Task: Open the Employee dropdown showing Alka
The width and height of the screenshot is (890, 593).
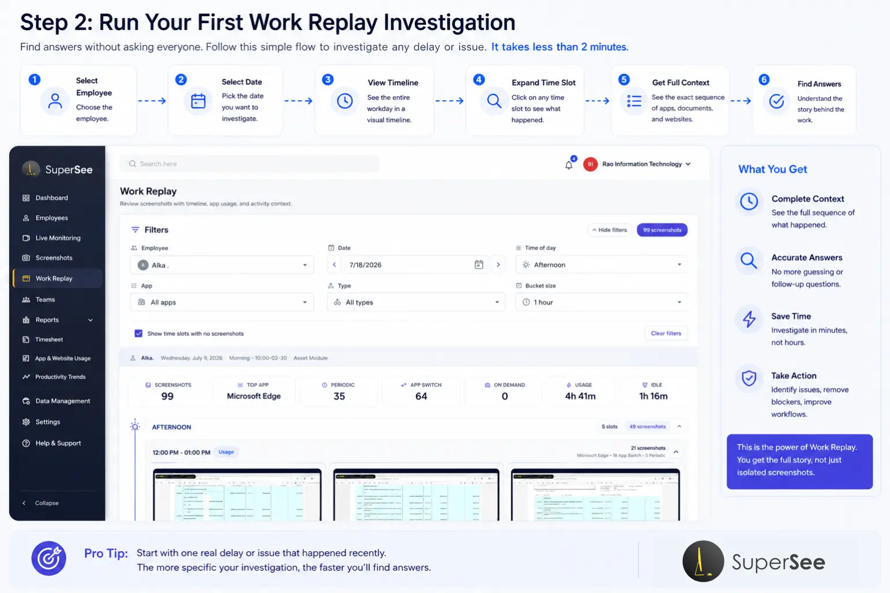Action: pyautogui.click(x=222, y=265)
